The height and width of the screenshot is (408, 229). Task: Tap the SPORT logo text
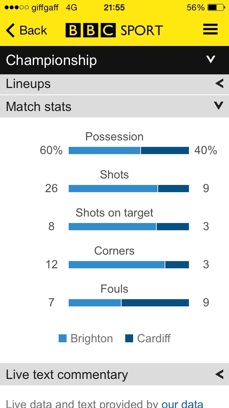142,31
